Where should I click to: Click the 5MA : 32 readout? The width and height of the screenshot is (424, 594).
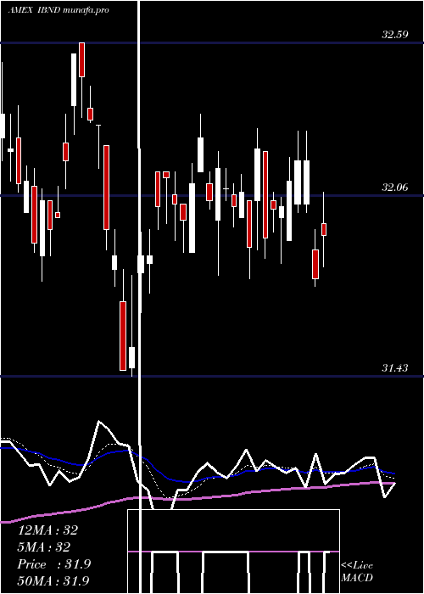44,547
